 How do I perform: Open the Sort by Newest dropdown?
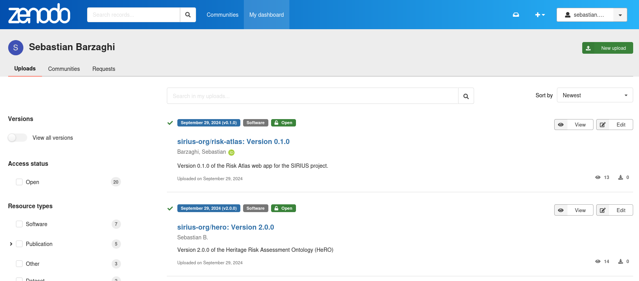coord(595,95)
